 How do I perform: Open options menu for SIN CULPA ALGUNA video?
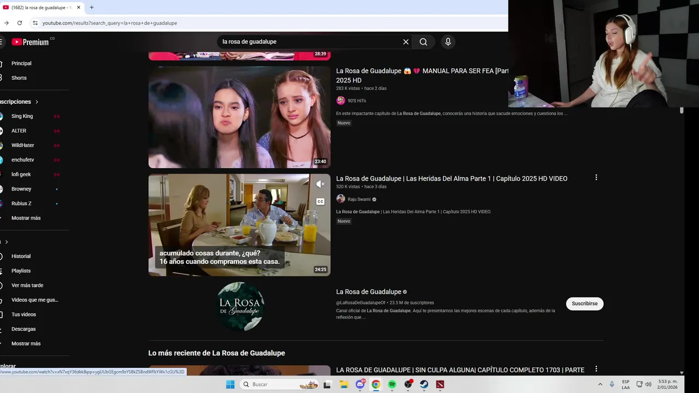pos(596,369)
